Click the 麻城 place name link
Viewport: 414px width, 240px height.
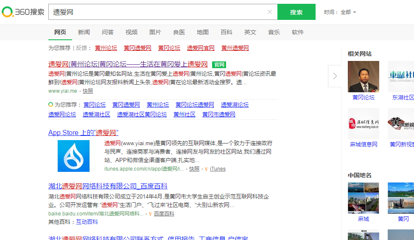(363, 219)
